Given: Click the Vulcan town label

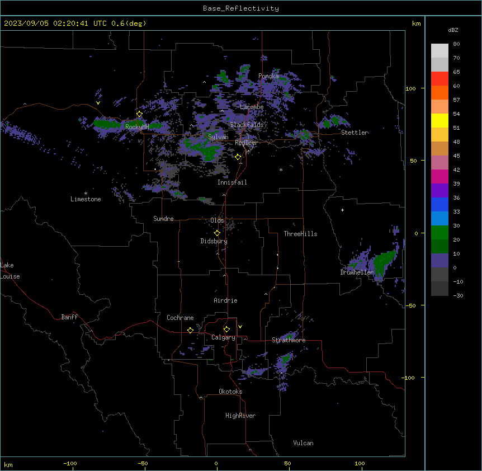Looking at the screenshot, I should click(x=304, y=443).
